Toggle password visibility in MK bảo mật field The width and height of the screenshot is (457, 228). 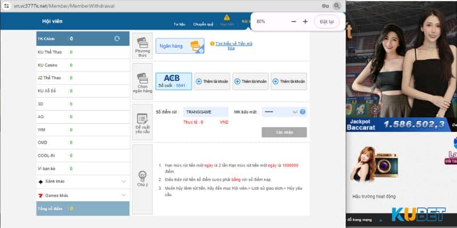click(x=295, y=112)
